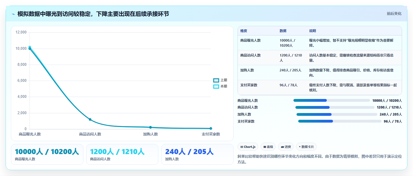413x176 pixels.
Task: Select the 表格 chip
Action: pos(268,147)
